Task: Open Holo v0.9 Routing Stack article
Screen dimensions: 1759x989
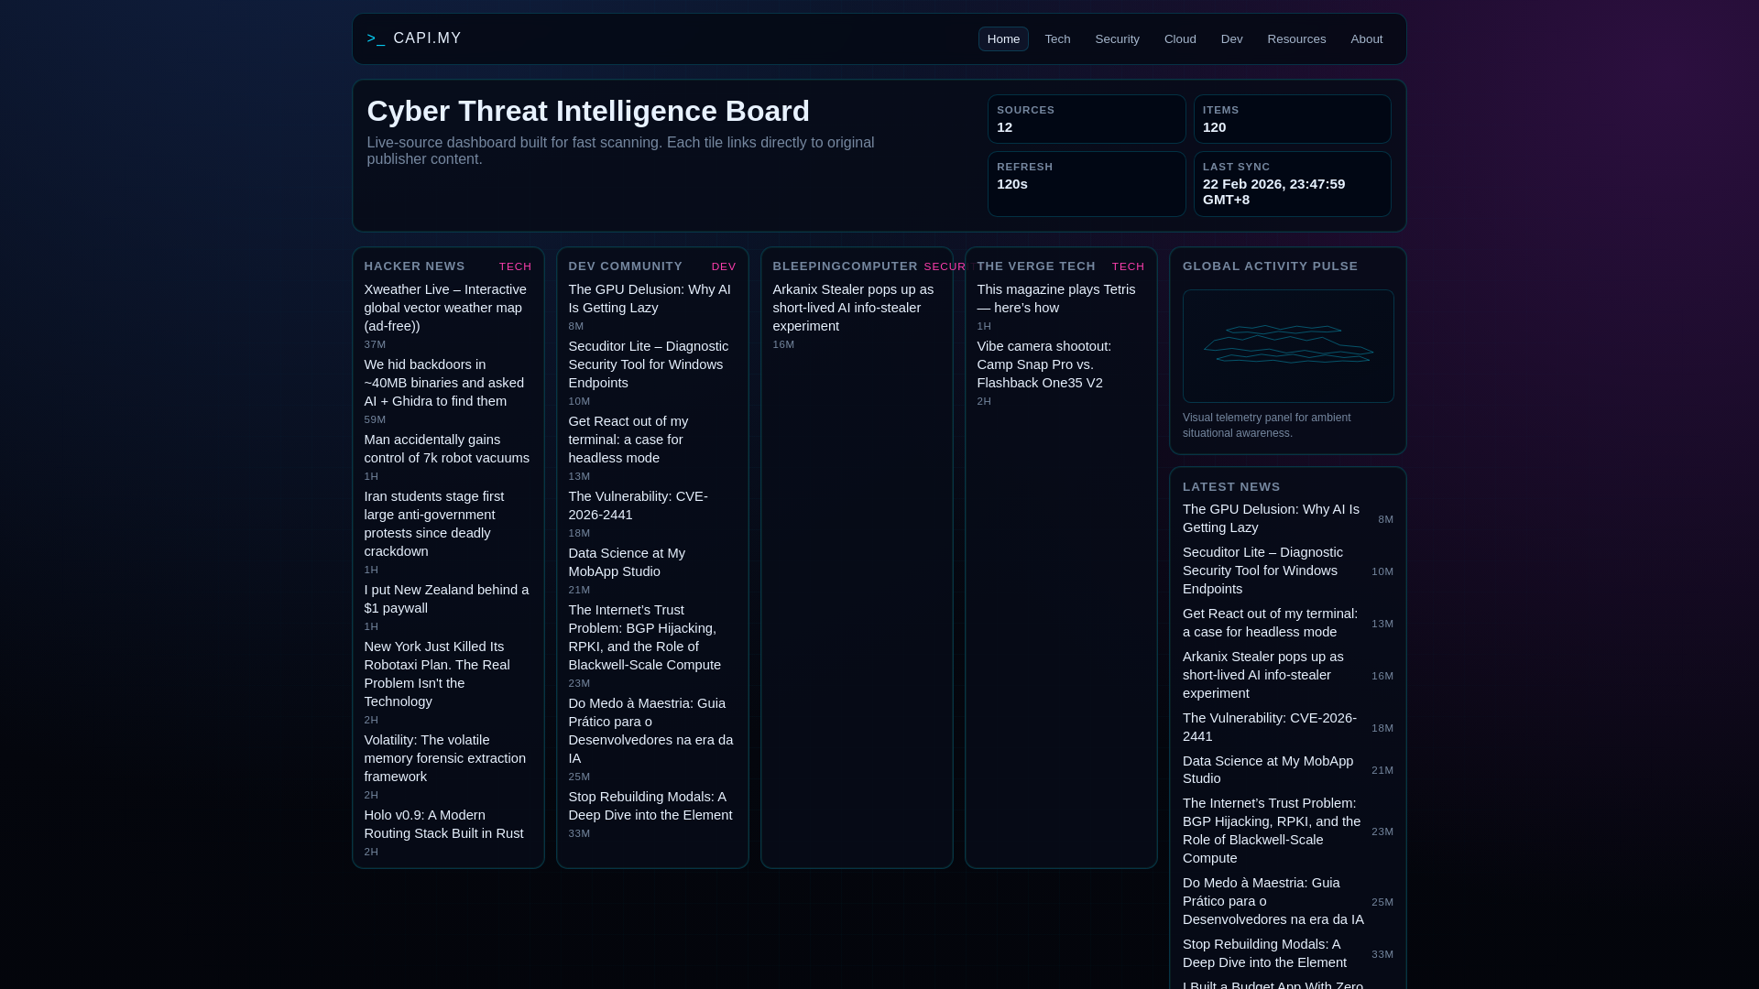Action: tap(447, 824)
